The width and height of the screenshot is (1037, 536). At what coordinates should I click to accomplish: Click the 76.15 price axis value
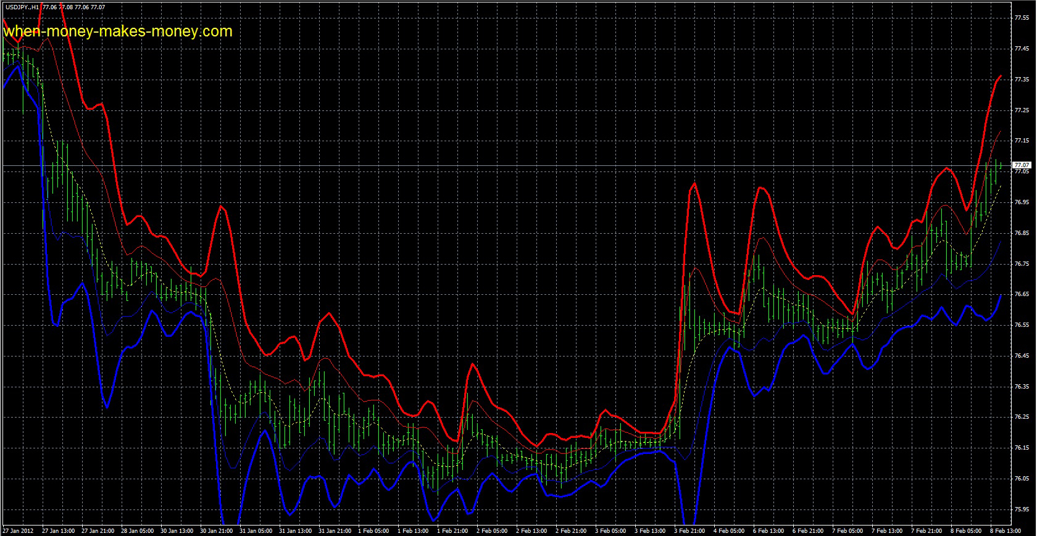tap(1022, 448)
